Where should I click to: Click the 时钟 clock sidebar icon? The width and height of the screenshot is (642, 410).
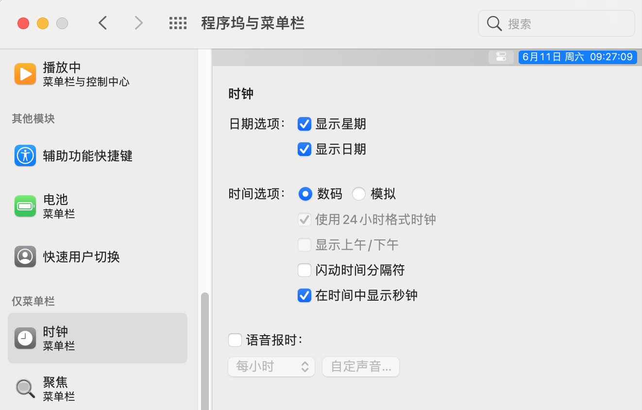coord(25,338)
